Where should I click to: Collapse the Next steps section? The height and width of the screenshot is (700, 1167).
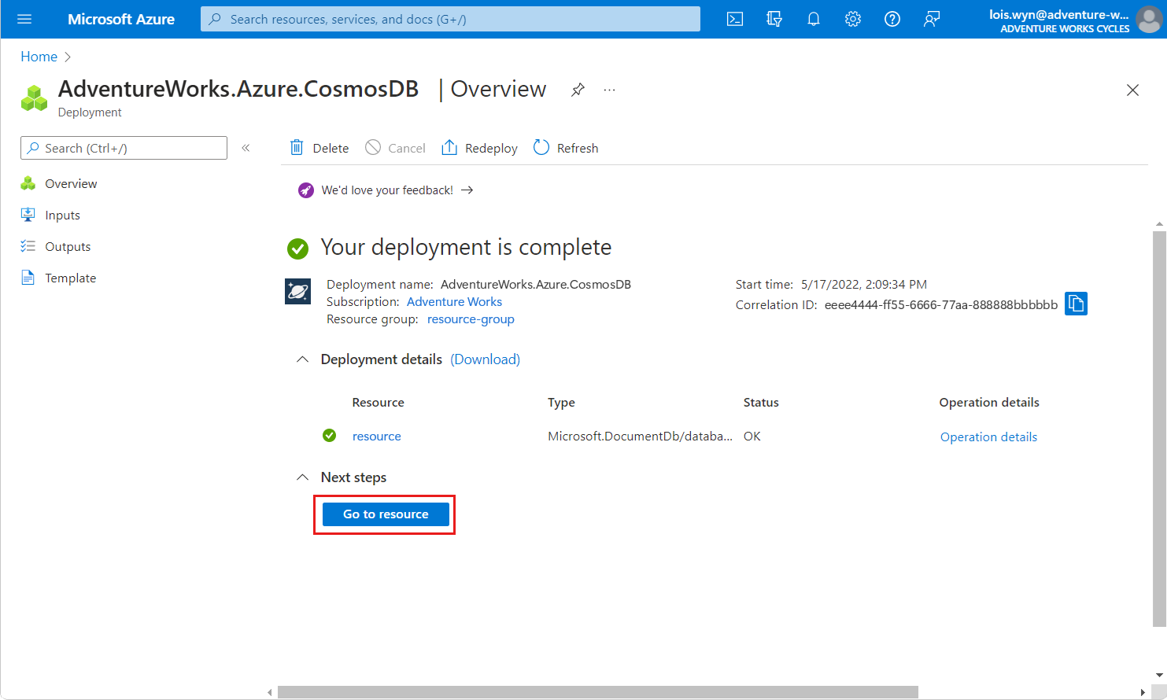302,477
